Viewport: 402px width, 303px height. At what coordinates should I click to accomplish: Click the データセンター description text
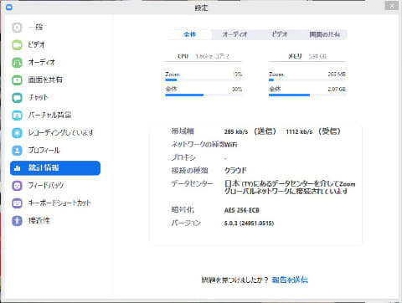290,187
